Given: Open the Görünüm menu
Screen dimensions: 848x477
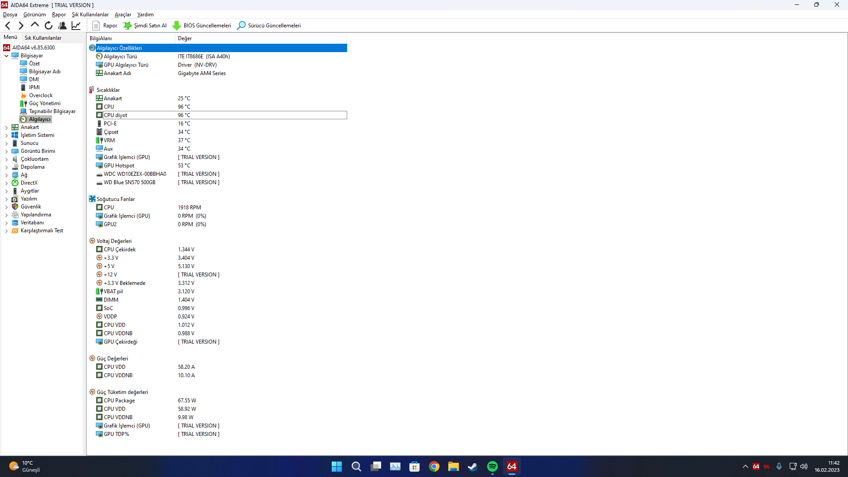Looking at the screenshot, I should (34, 15).
